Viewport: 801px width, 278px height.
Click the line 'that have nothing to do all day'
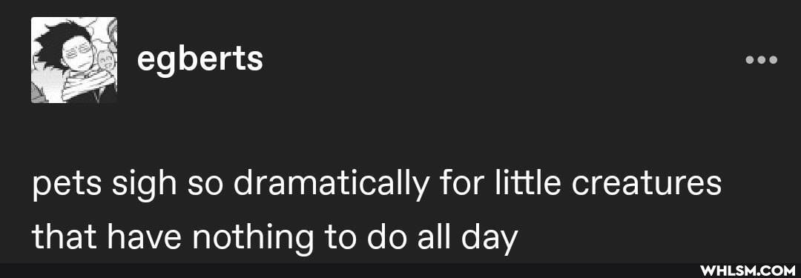[274, 237]
